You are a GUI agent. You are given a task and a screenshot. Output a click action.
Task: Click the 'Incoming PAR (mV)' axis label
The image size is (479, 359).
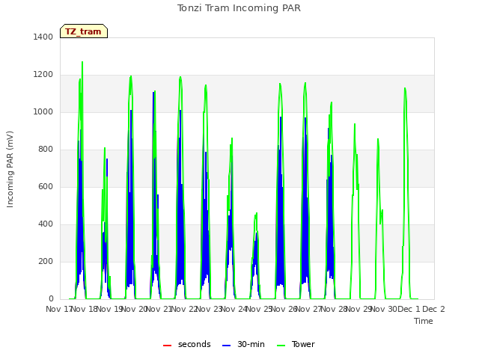10,170
